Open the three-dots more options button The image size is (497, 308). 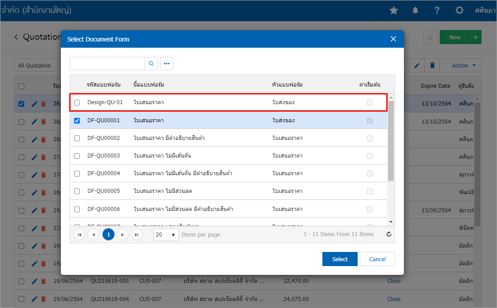click(x=167, y=64)
